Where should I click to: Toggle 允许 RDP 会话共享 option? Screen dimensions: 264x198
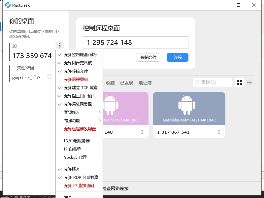coord(79,178)
